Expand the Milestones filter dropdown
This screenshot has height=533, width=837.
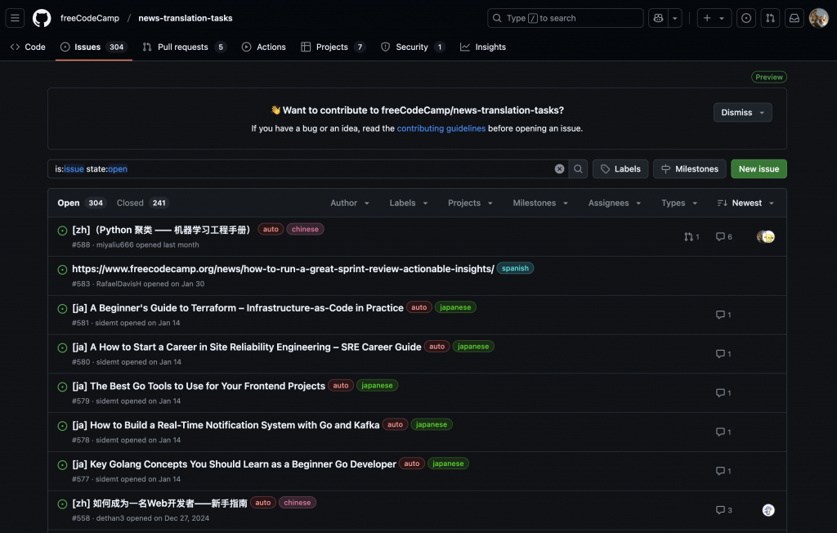point(540,203)
